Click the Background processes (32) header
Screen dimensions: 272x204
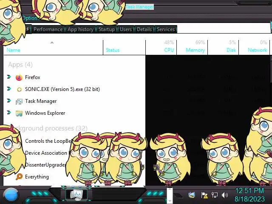tap(52, 128)
